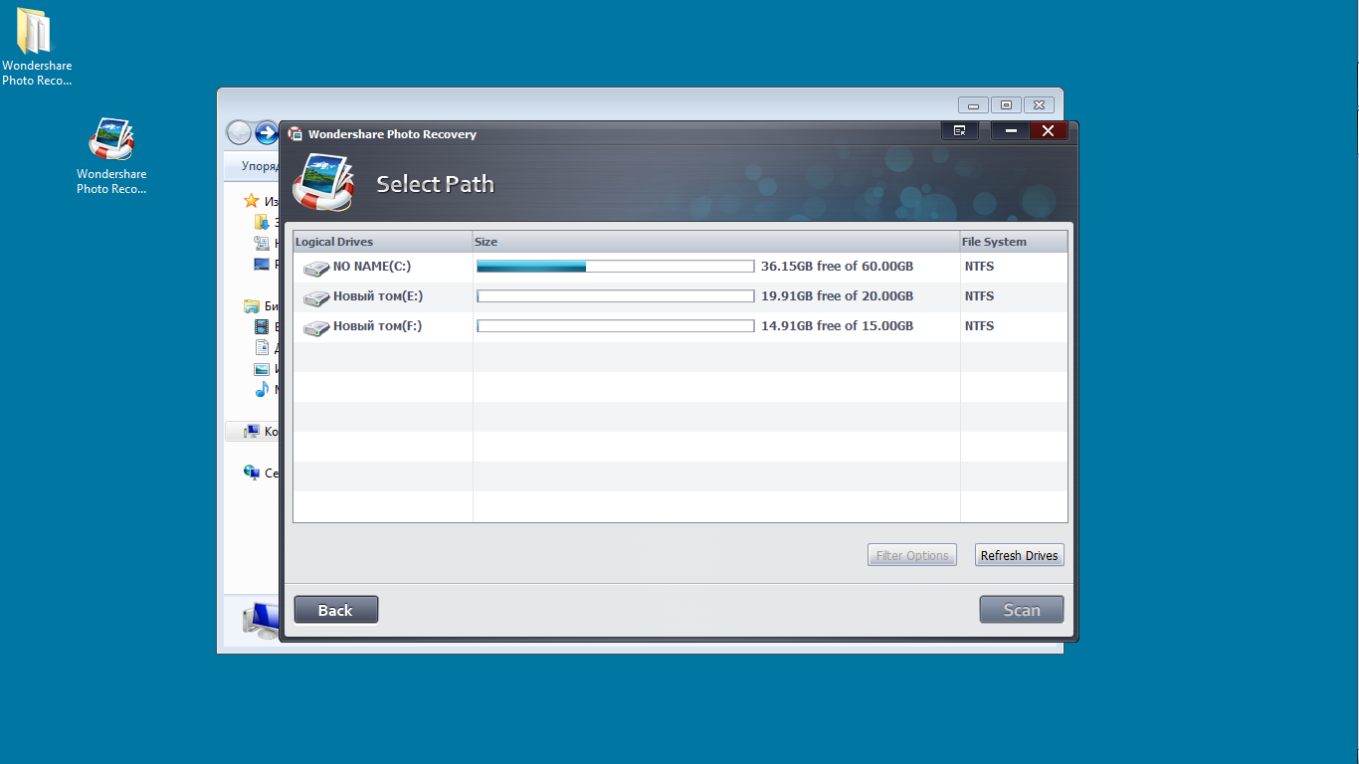Click the Pictures icon in Explorer sidebar
Image resolution: width=1359 pixels, height=764 pixels.
pyautogui.click(x=262, y=368)
